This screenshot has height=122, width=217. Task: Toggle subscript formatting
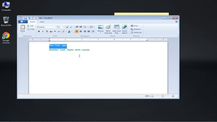coord(55,32)
